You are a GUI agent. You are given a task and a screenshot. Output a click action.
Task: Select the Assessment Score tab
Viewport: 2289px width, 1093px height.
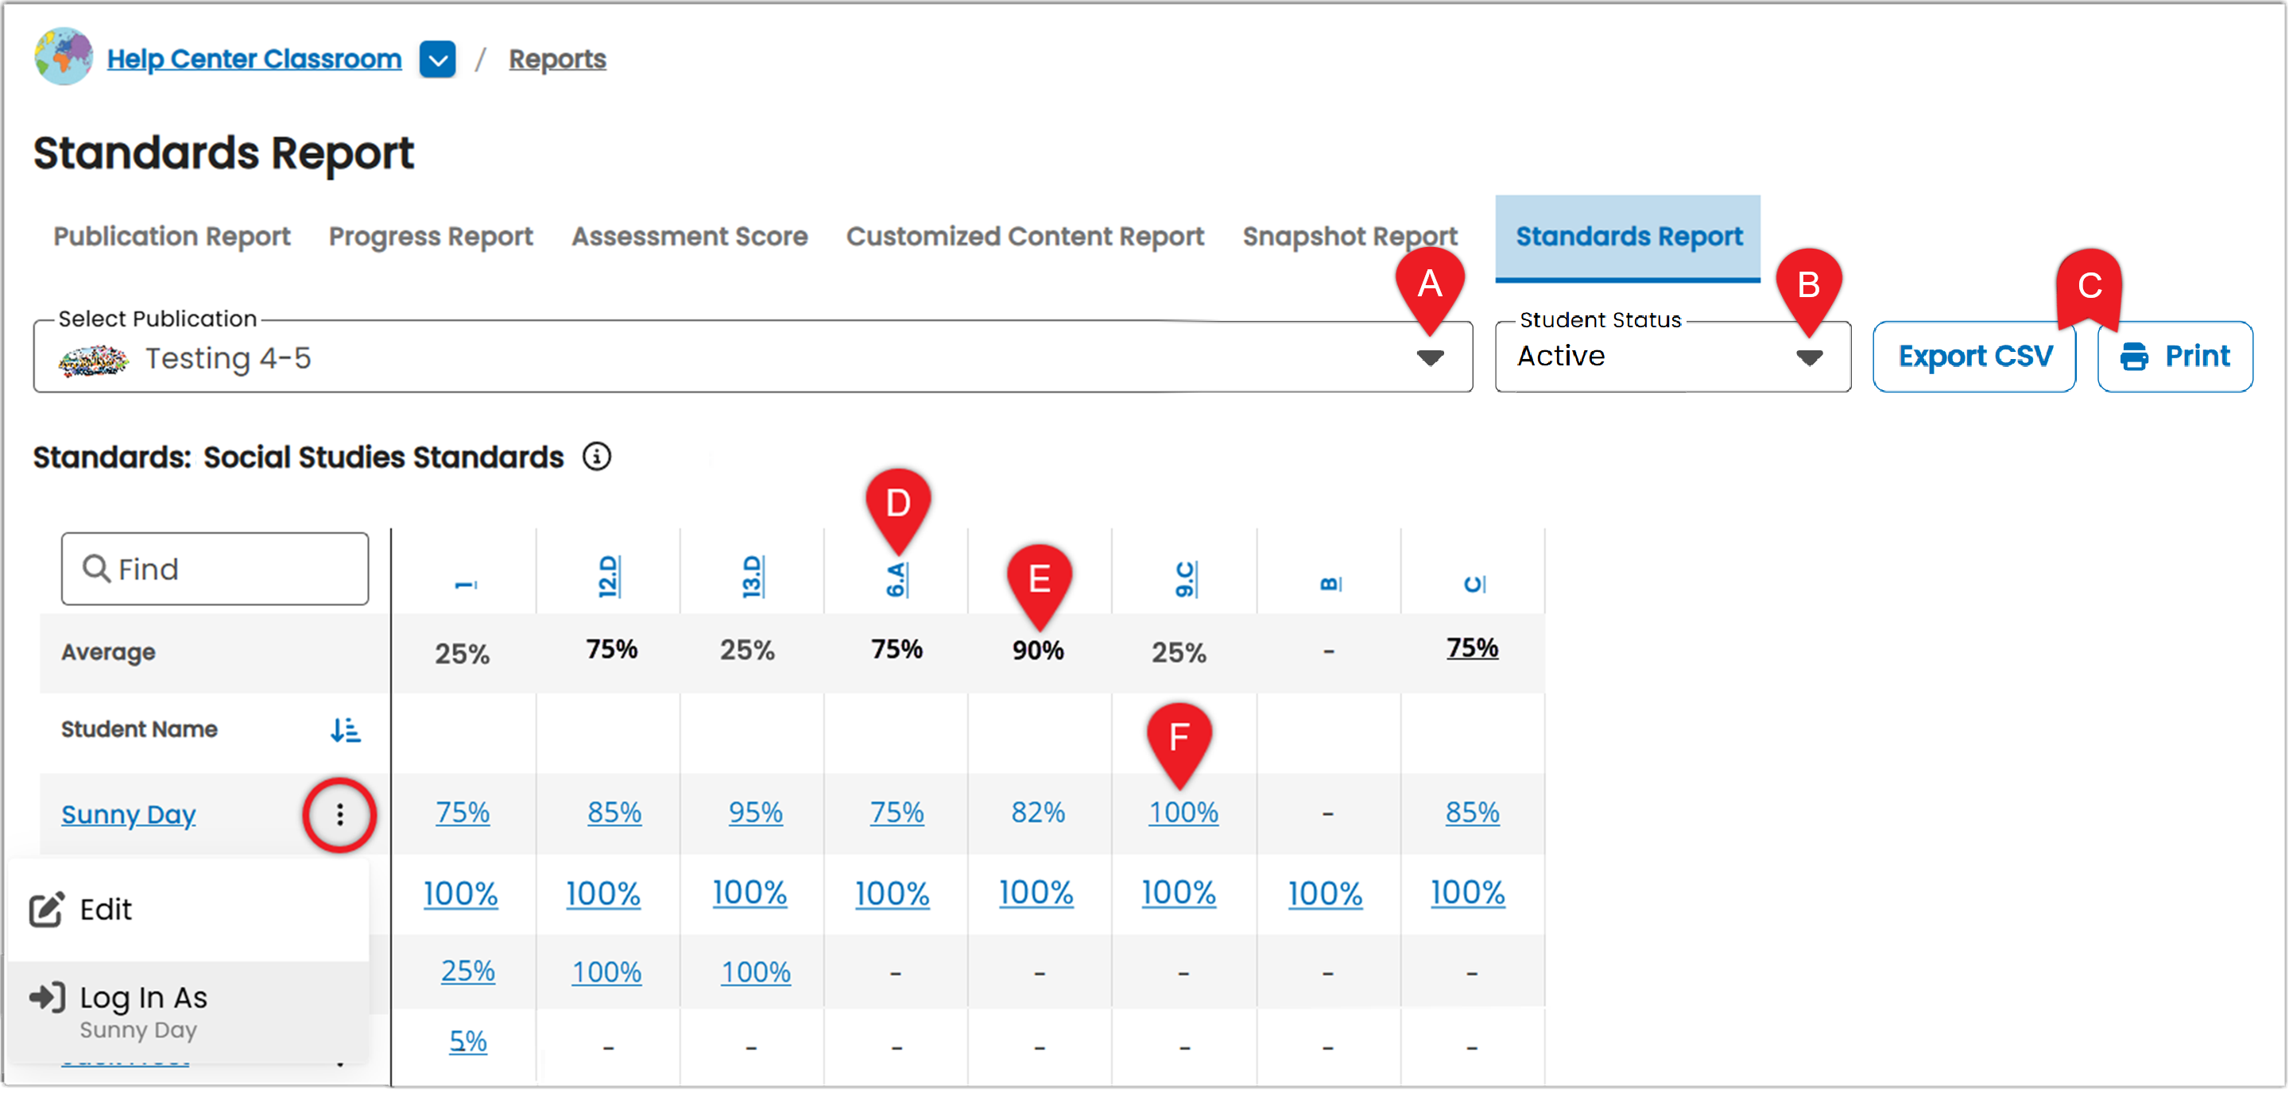pos(690,237)
